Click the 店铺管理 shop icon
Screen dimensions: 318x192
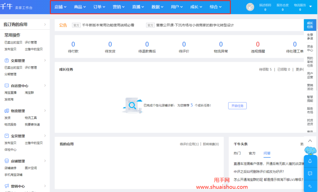[7, 161]
